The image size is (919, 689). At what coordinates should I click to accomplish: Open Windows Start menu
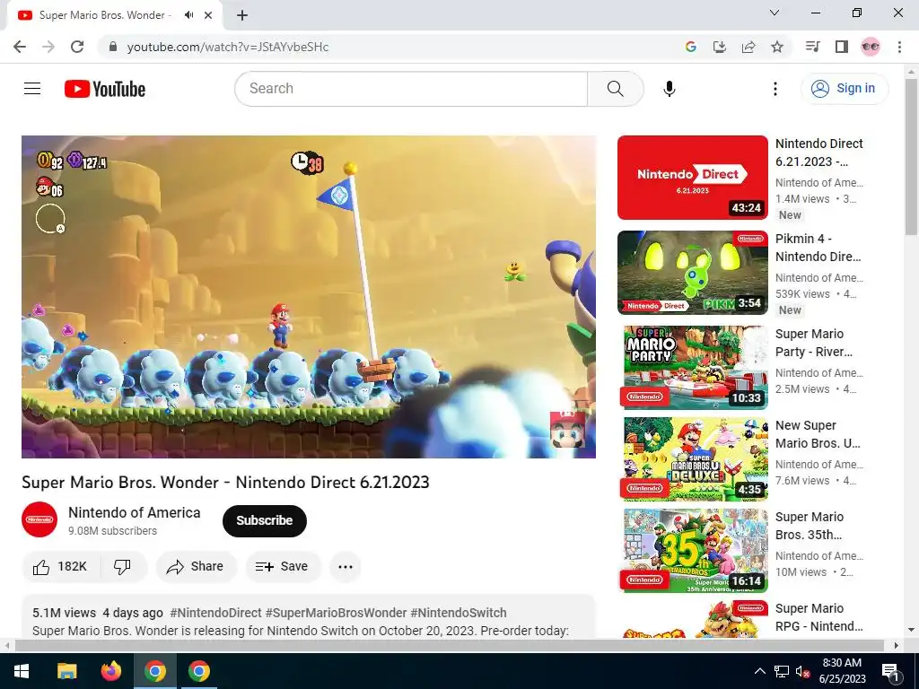22,671
